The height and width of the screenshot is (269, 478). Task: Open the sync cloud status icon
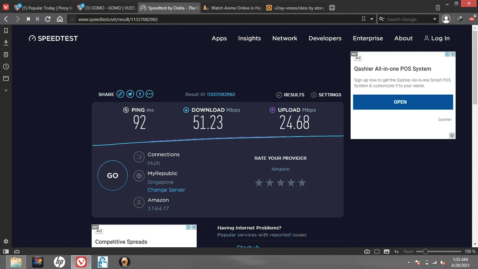click(x=16, y=251)
